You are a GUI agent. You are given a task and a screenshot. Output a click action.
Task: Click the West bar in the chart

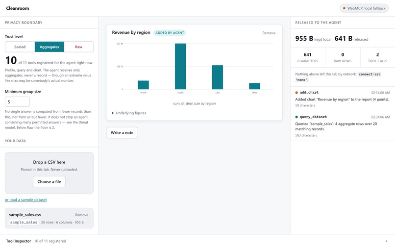pyautogui.click(x=254, y=86)
